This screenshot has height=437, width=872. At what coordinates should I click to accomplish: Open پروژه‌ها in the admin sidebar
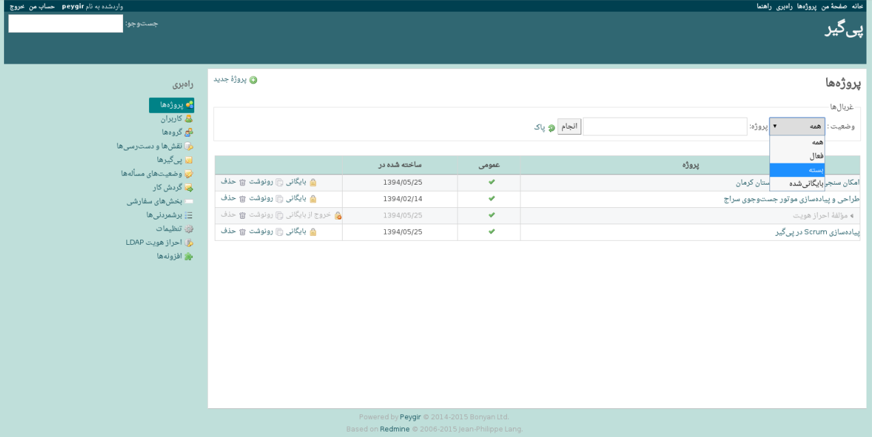coord(172,105)
